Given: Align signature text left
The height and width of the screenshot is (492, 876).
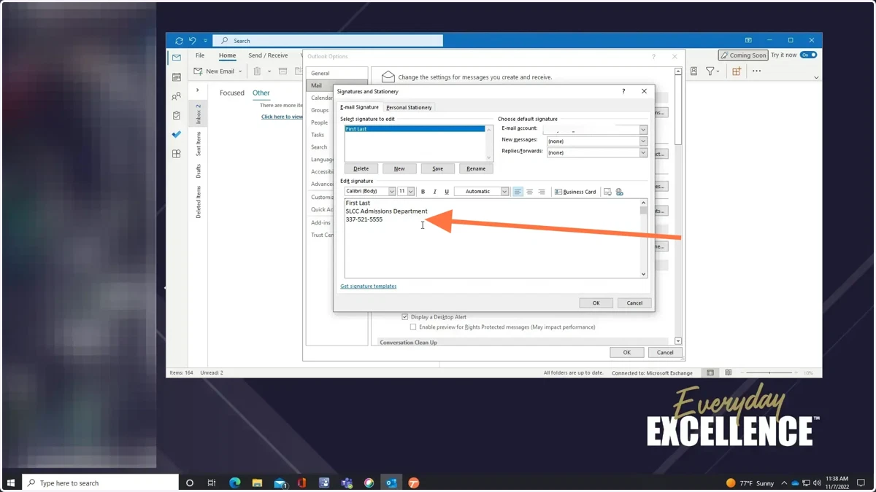Looking at the screenshot, I should (x=518, y=192).
